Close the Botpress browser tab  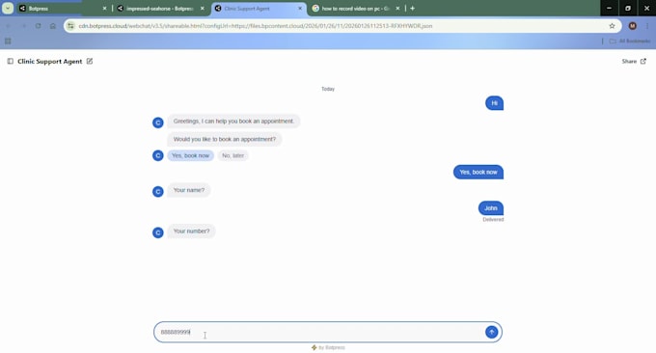(104, 9)
